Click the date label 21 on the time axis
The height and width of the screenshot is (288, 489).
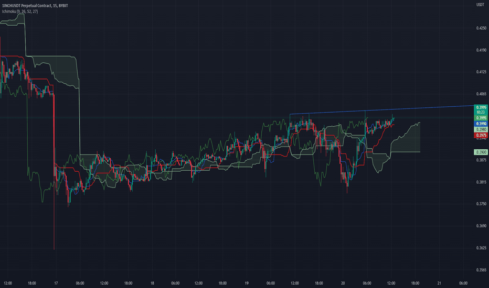click(x=439, y=283)
